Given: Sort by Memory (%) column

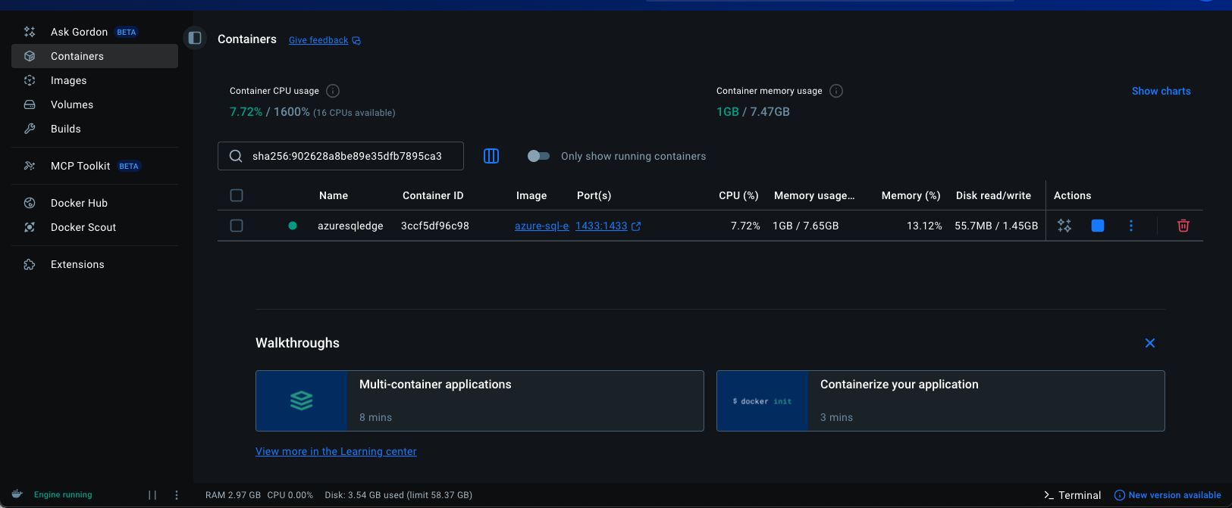Looking at the screenshot, I should coord(911,195).
